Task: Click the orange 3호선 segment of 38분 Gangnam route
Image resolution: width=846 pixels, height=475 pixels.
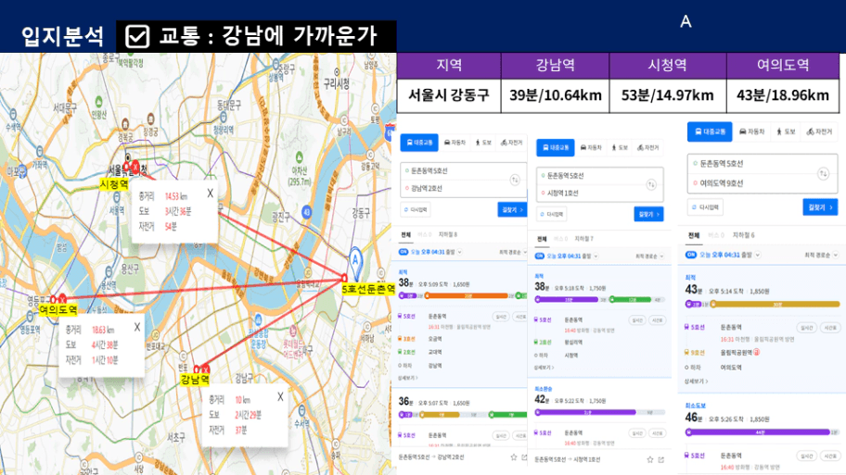Action: click(x=468, y=295)
